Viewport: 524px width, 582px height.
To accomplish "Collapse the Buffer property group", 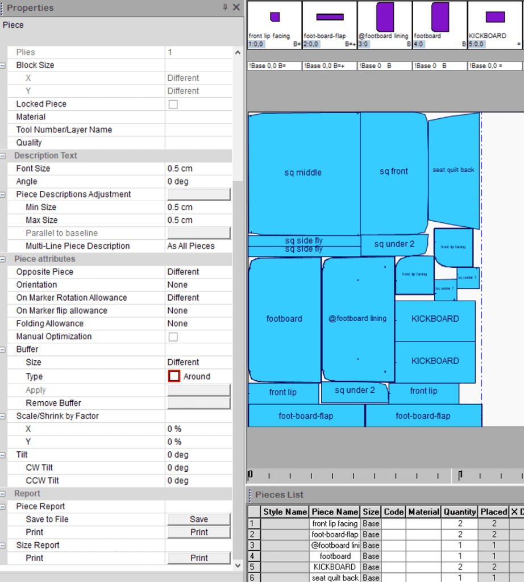I will click(3, 350).
